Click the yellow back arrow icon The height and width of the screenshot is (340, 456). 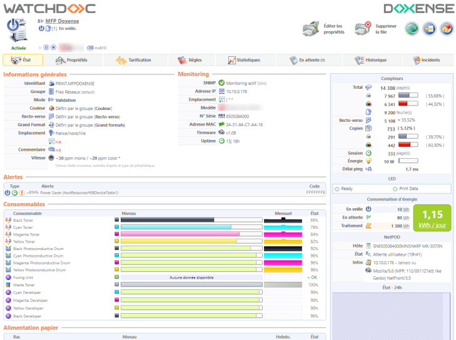click(429, 29)
